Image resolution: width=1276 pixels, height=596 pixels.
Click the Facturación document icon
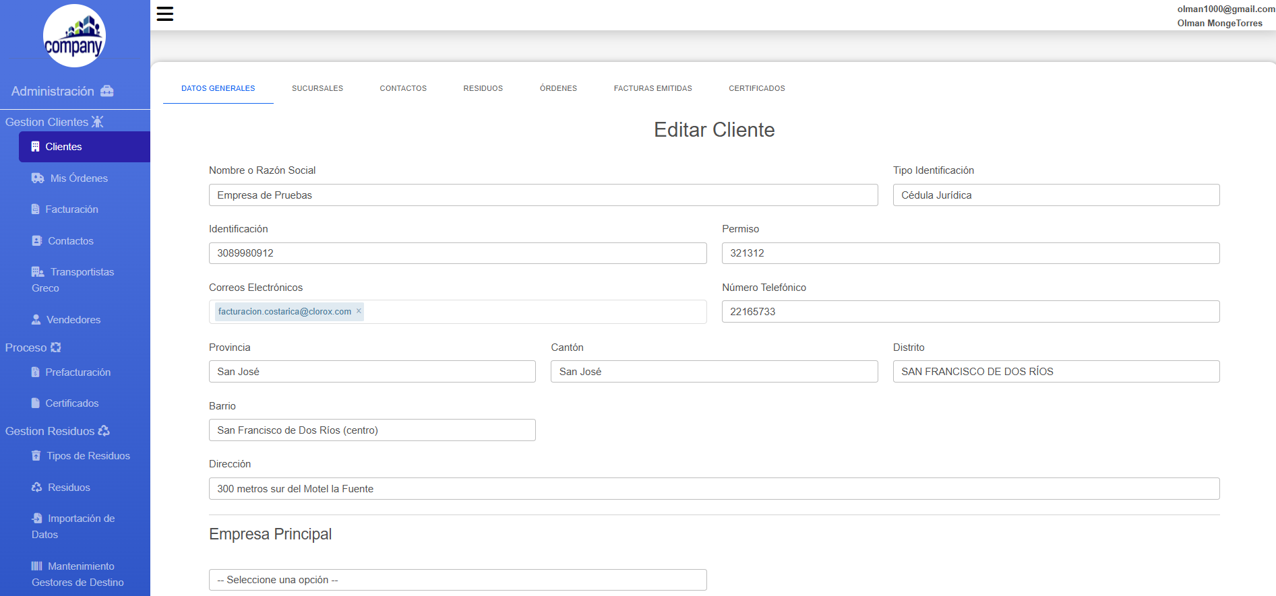[x=36, y=209]
